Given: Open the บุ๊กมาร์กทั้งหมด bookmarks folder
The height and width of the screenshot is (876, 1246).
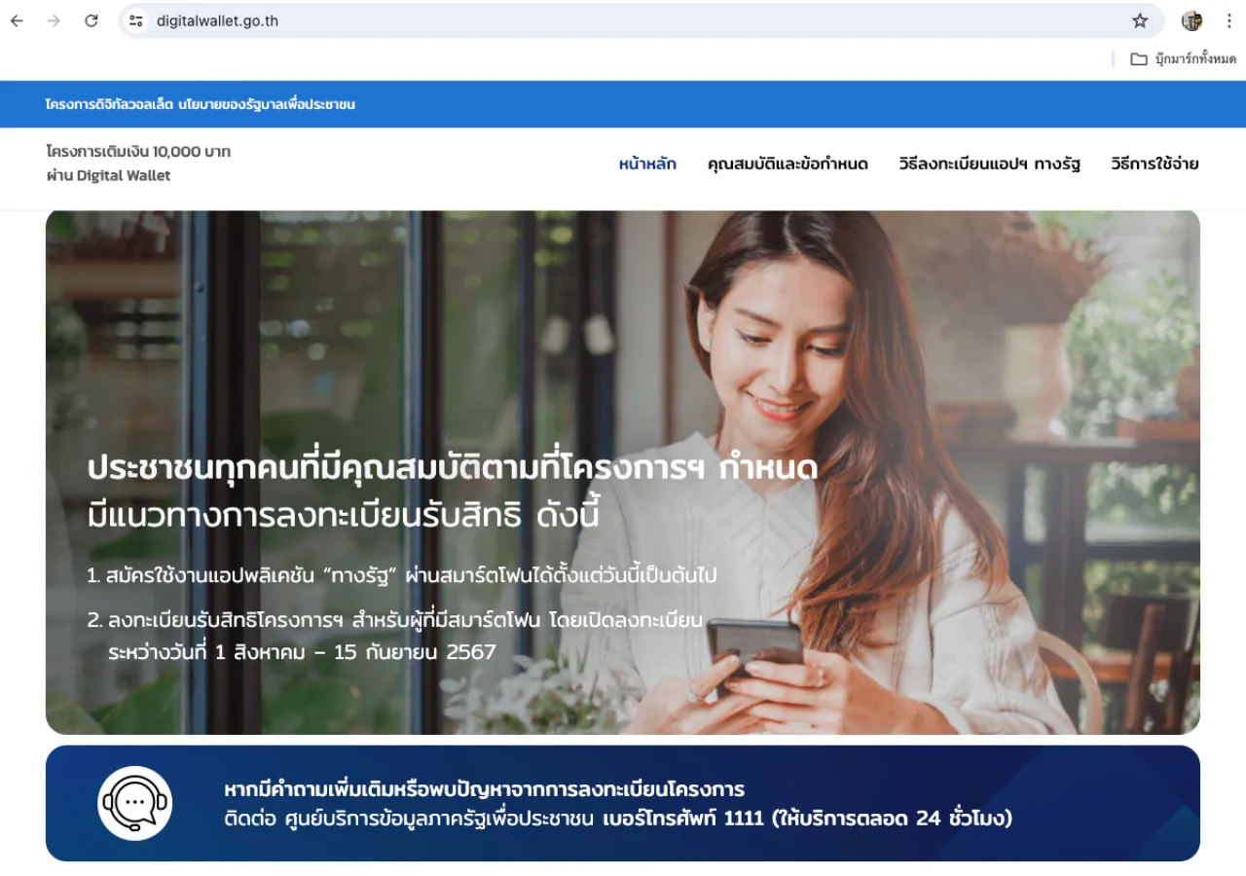Looking at the screenshot, I should click(1183, 59).
